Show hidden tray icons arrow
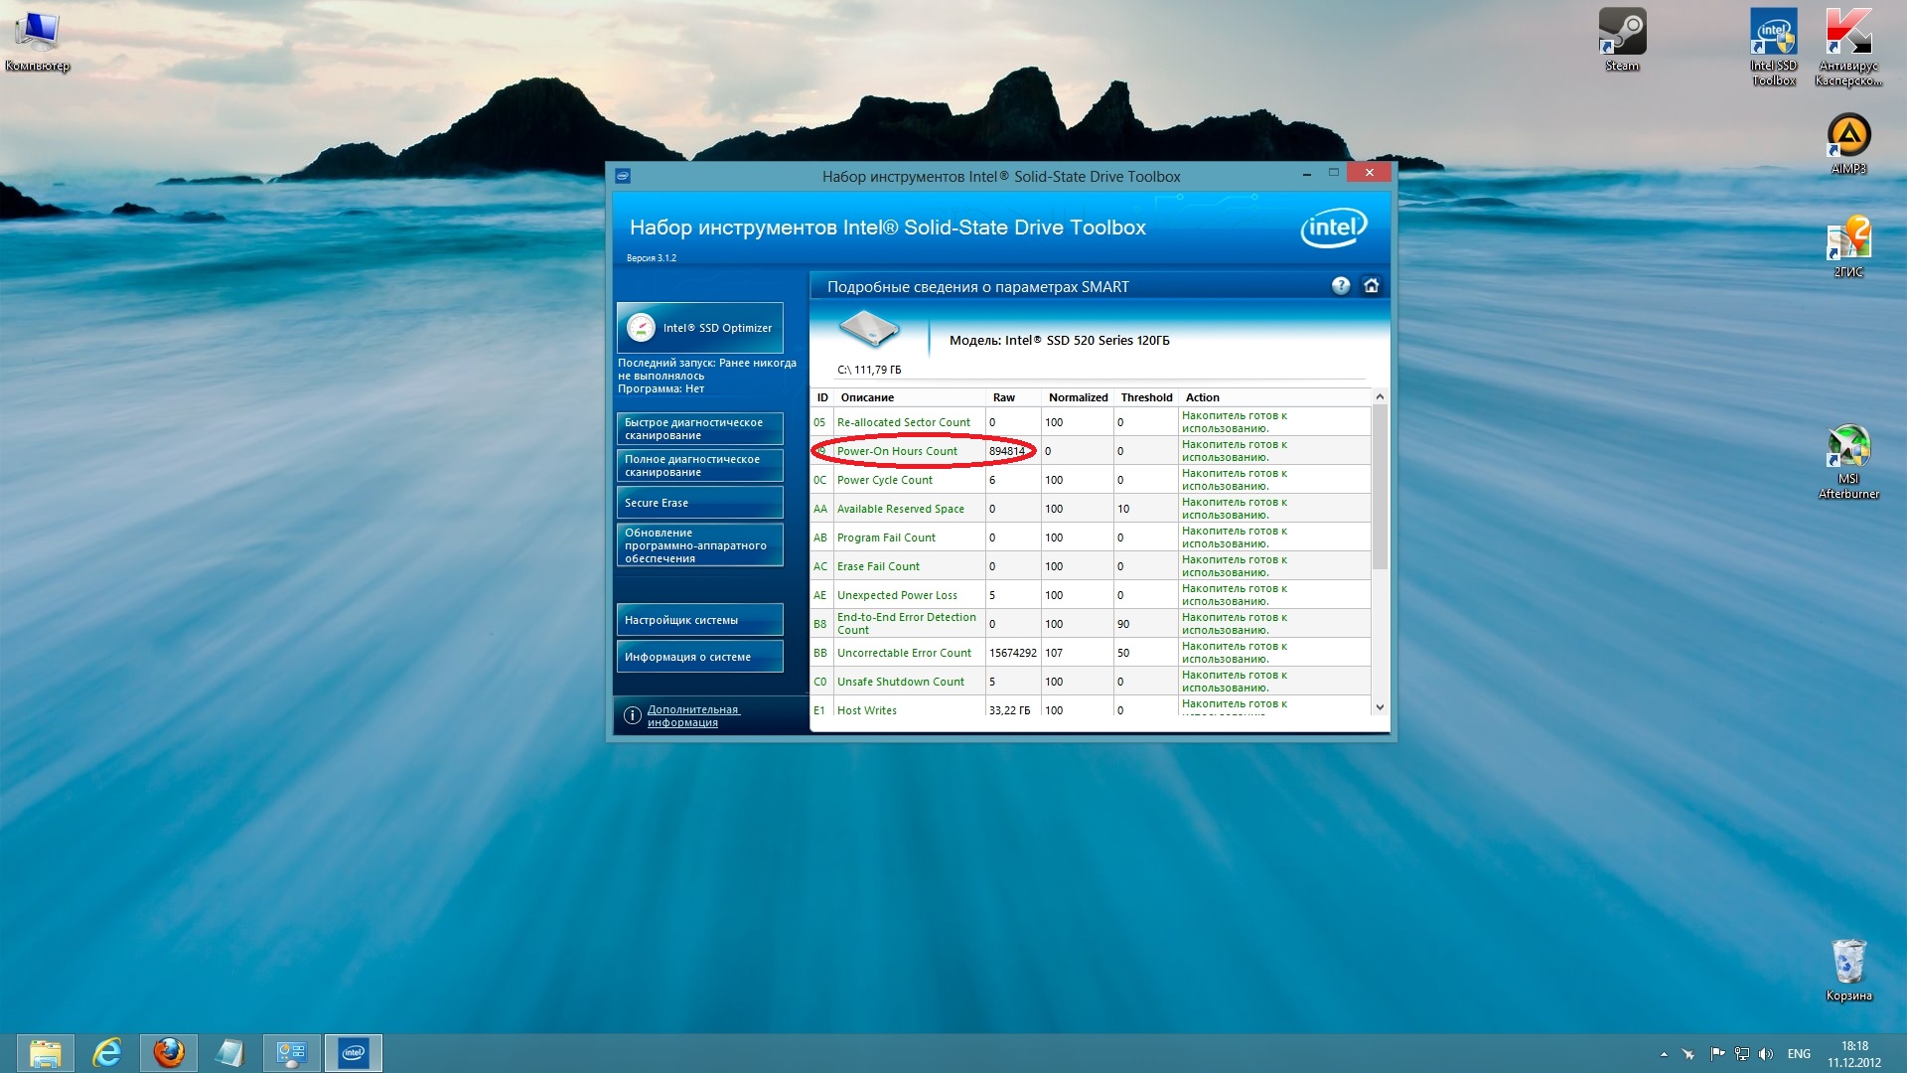The height and width of the screenshot is (1073, 1907). coord(1664,1054)
